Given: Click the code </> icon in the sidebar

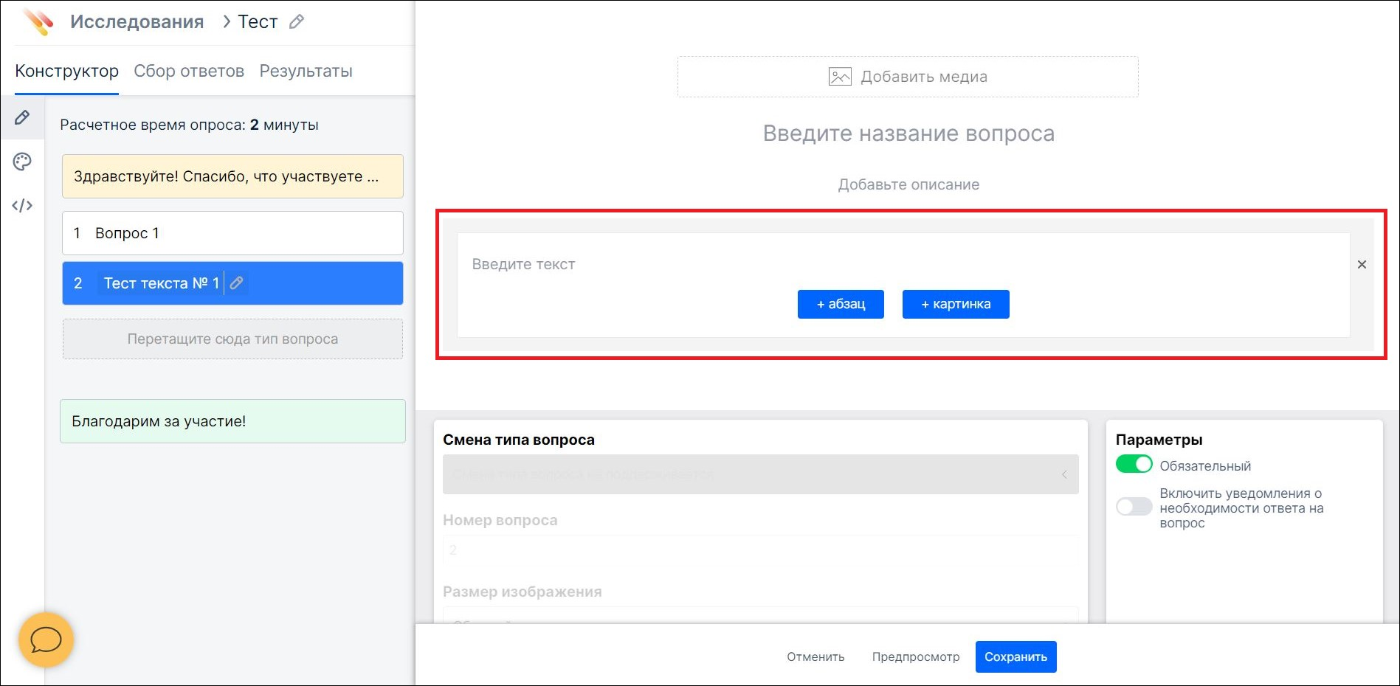Looking at the screenshot, I should (22, 205).
